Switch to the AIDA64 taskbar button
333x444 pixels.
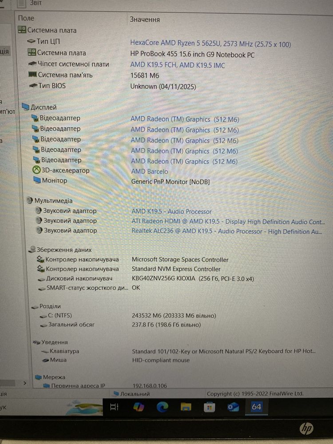pyautogui.click(x=256, y=407)
